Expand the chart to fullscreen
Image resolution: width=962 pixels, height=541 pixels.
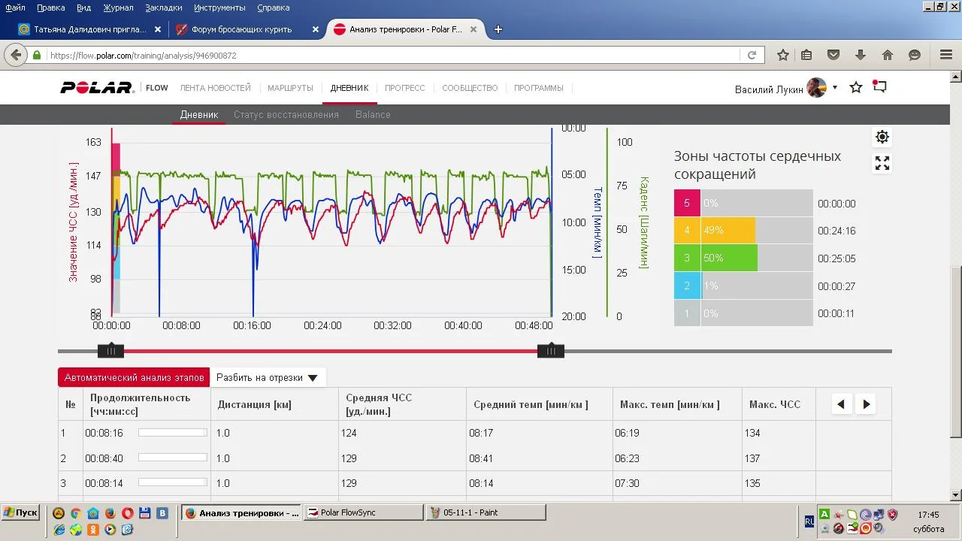point(882,163)
